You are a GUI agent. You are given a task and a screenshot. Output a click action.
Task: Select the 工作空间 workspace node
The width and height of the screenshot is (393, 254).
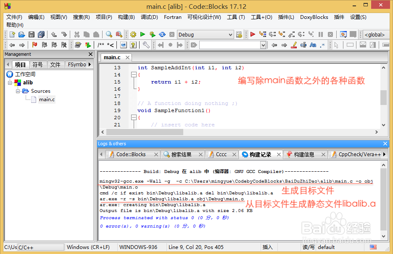tap(25, 74)
